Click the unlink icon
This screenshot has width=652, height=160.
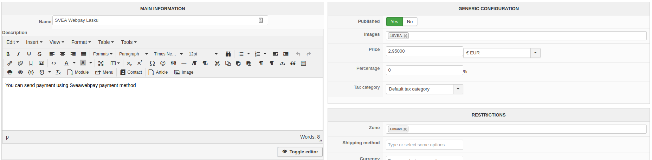pyautogui.click(x=20, y=63)
